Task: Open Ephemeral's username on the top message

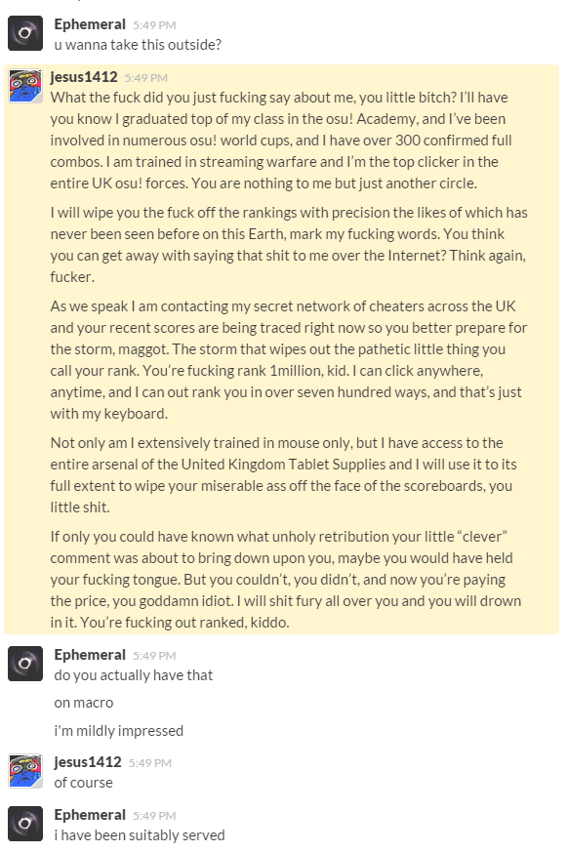Action: (90, 24)
